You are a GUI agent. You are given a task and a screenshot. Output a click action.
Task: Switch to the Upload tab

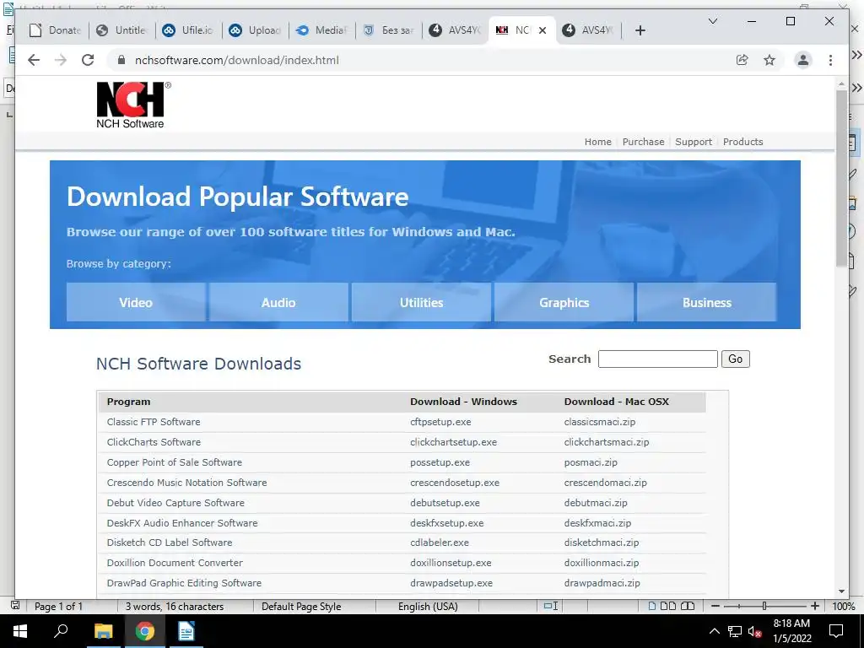pyautogui.click(x=256, y=30)
